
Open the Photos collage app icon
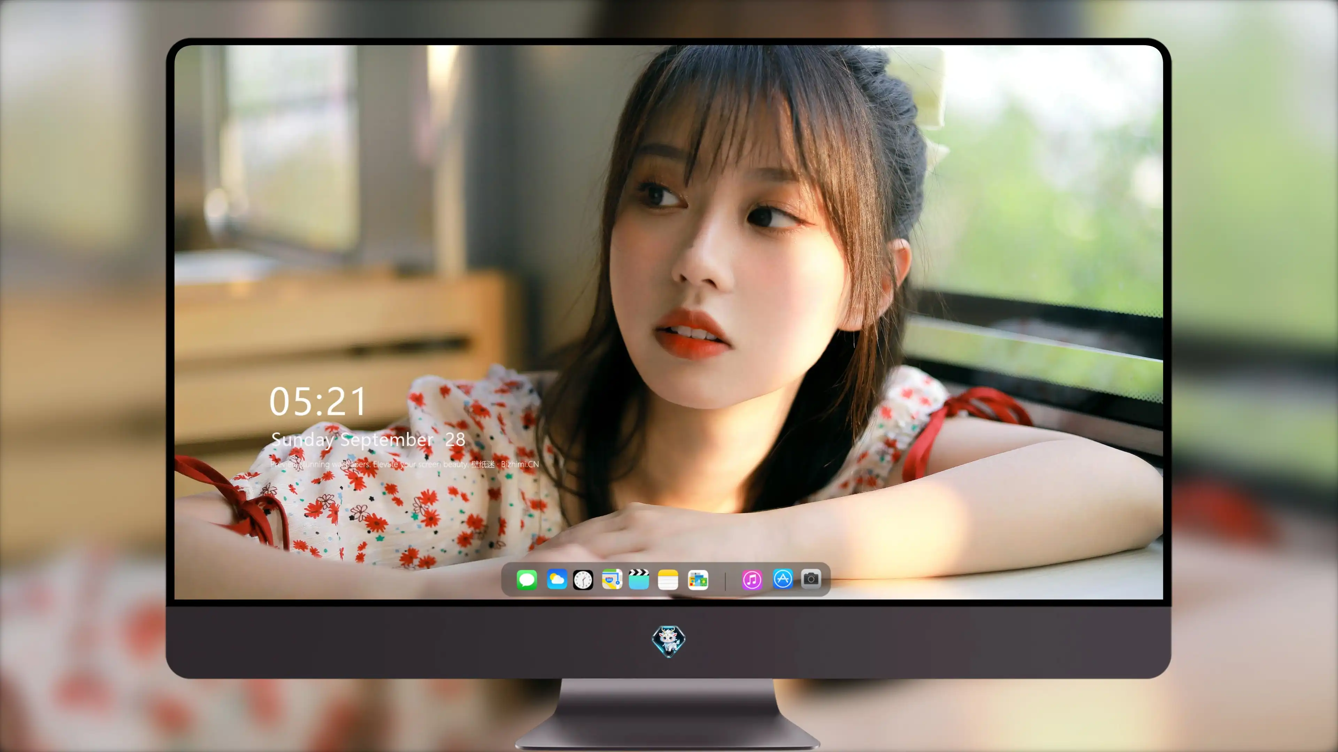[x=698, y=580]
